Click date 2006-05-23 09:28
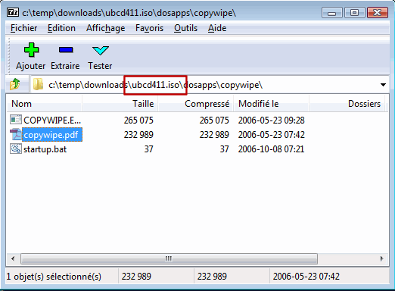 (x=271, y=120)
